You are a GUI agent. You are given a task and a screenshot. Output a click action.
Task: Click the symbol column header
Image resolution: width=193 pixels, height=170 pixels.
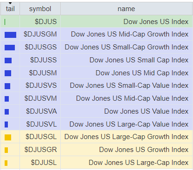40,9
